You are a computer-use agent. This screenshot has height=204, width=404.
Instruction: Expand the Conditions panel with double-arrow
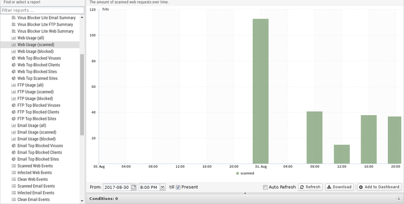coord(398,199)
